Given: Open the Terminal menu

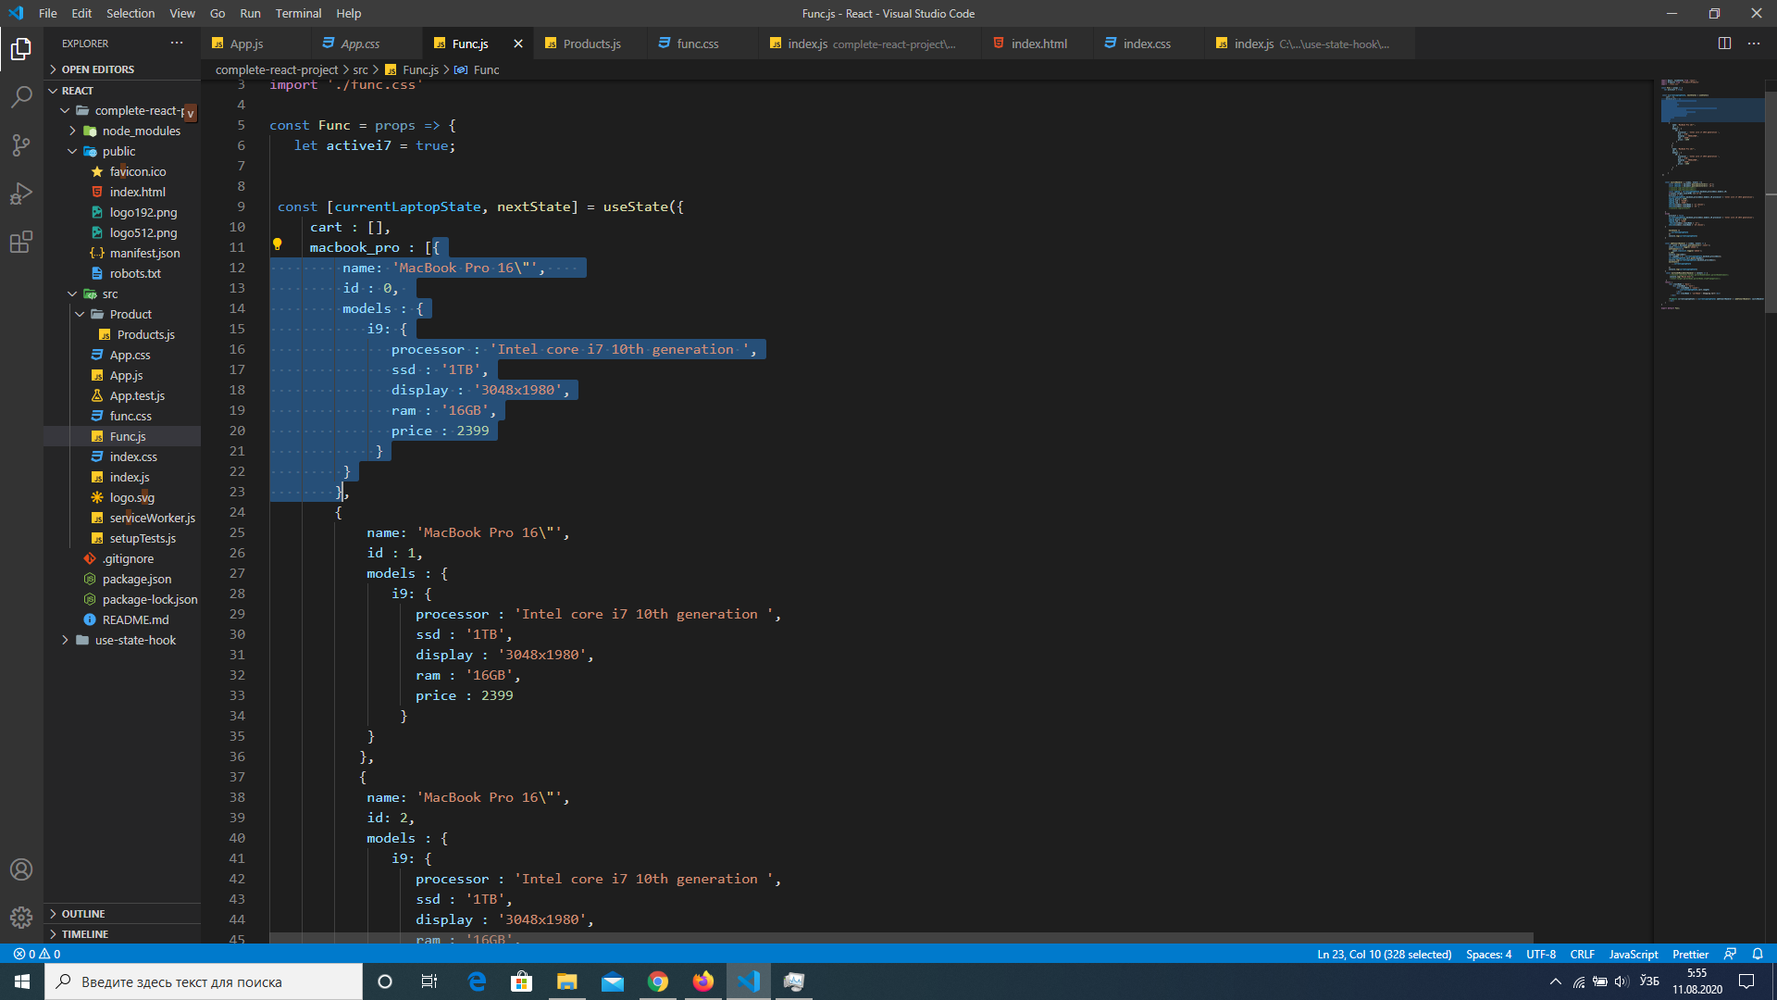Looking at the screenshot, I should [298, 13].
